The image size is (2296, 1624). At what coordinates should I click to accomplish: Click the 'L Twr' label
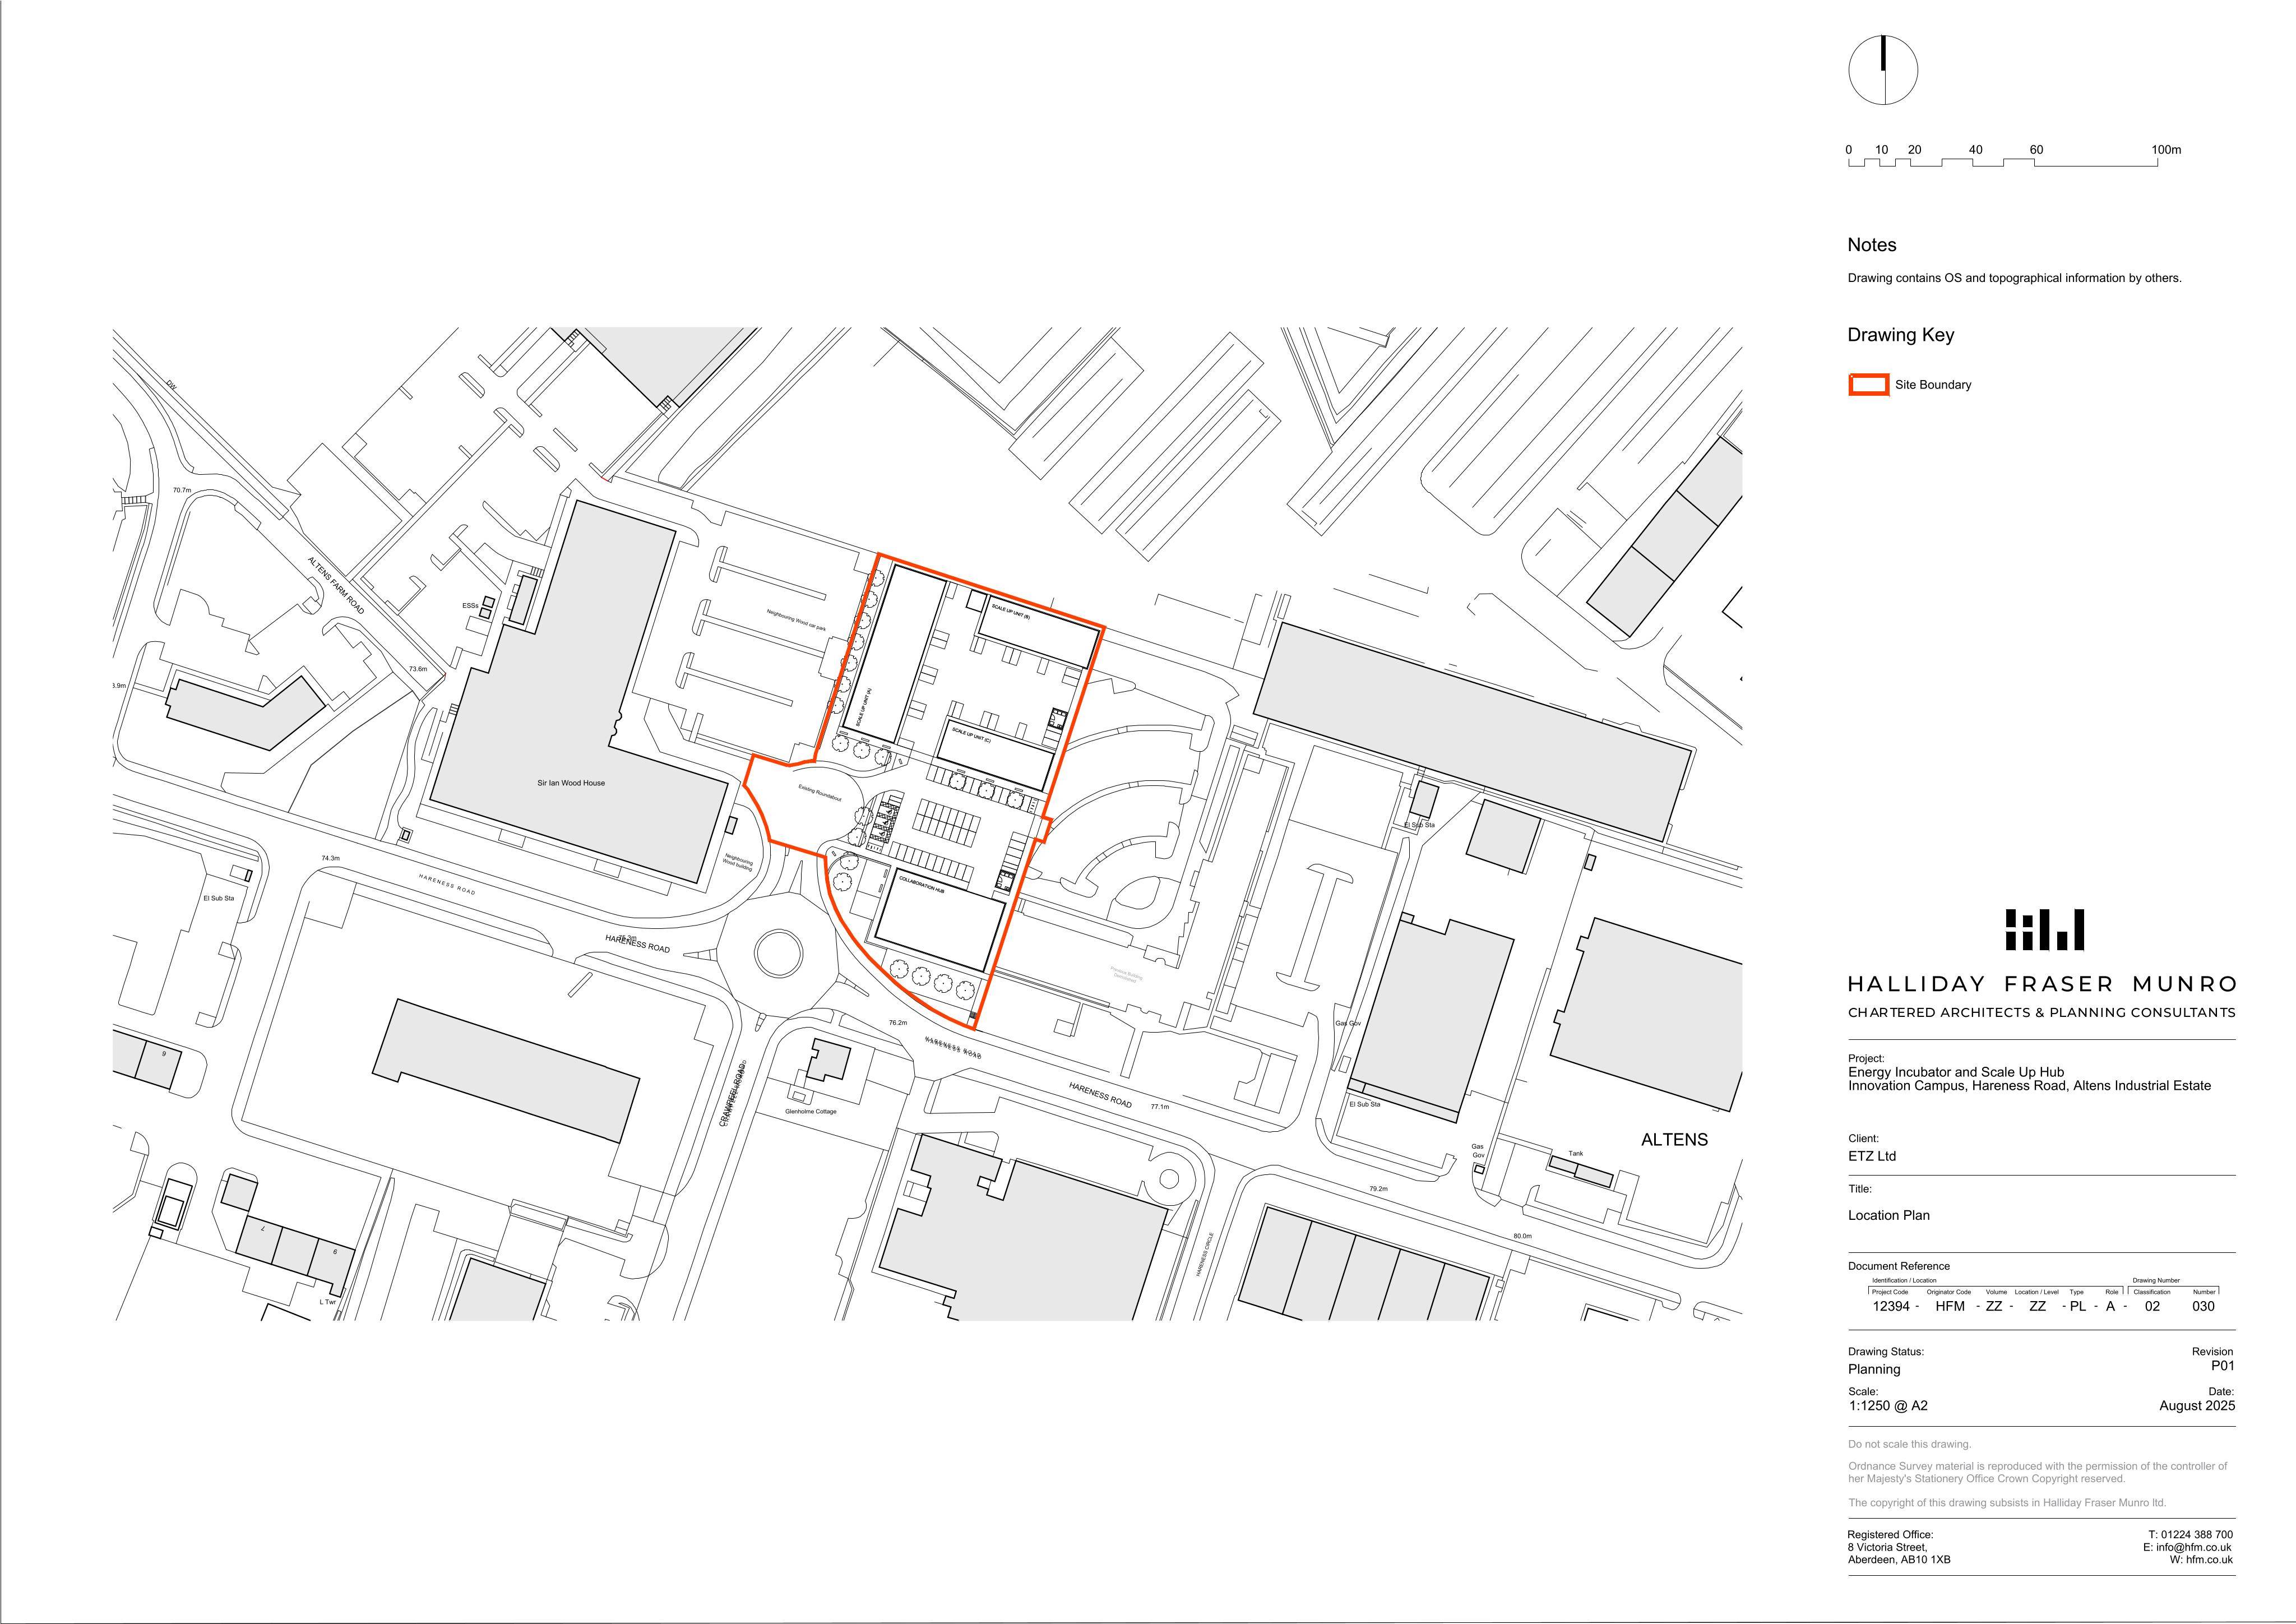pyautogui.click(x=328, y=1302)
